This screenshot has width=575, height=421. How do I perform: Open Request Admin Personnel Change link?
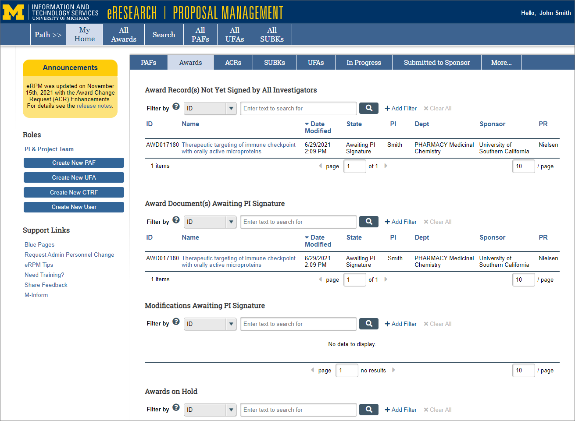click(69, 255)
